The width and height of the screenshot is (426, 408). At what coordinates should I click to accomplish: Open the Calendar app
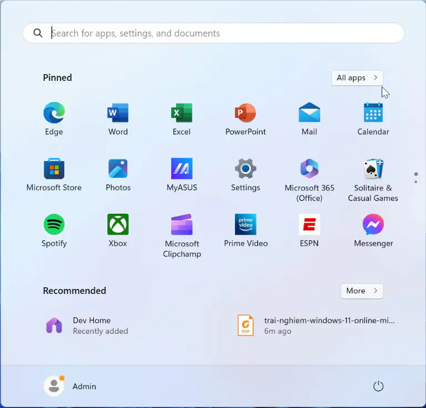(x=373, y=119)
